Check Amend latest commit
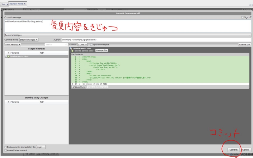The width and height of the screenshot is (253, 158). [x=6, y=150]
